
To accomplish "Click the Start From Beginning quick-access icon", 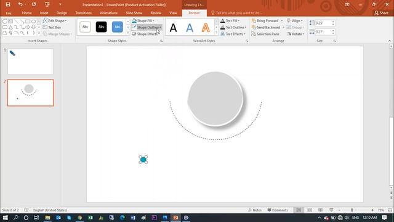I will (47, 4).
